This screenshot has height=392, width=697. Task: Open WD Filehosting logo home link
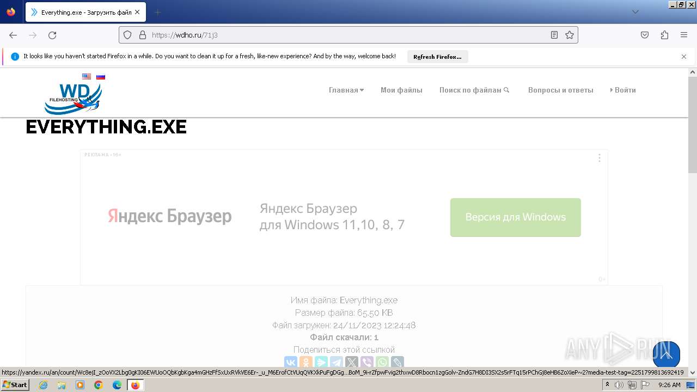click(73, 98)
